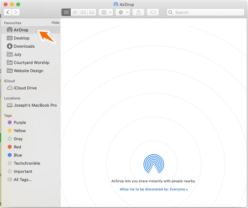Viewport: 248px width, 208px height.
Task: Click the Downloads arrow icon
Action: point(10,46)
